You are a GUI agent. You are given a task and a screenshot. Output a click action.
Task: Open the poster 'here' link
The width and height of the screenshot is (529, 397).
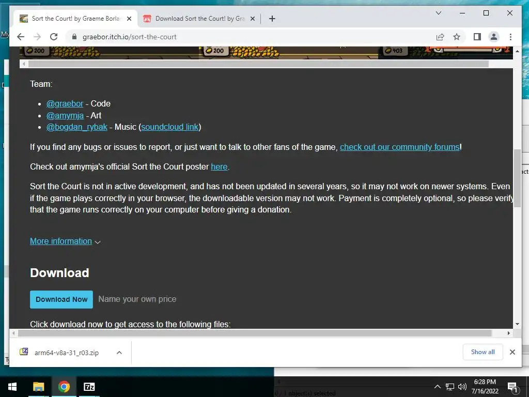219,167
